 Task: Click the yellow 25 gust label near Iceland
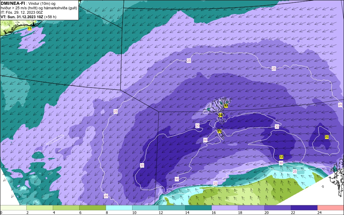pos(29,29)
